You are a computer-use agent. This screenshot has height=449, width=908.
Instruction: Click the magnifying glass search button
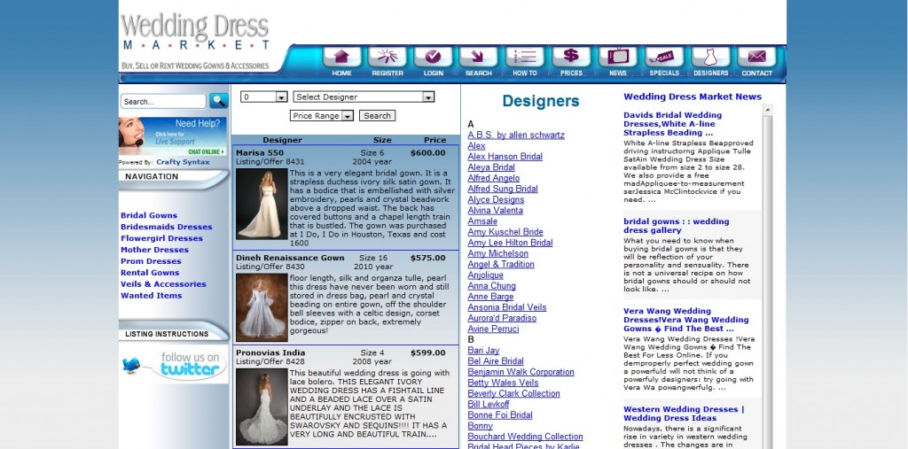218,101
